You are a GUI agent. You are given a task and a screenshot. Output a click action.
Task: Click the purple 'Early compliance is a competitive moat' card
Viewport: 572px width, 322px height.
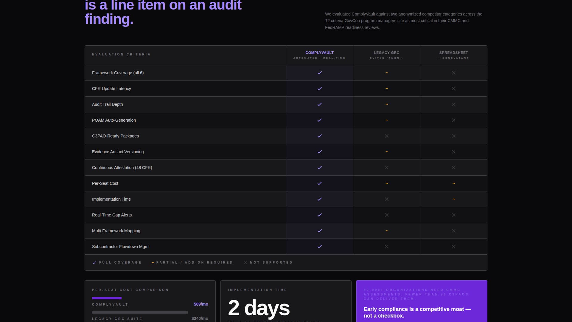[x=422, y=301]
